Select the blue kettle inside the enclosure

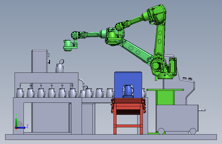[x=129, y=91]
